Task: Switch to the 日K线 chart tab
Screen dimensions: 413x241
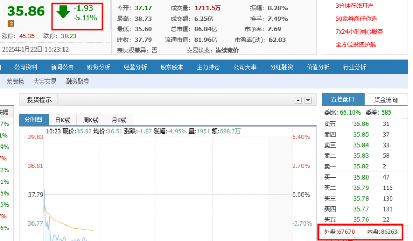Action: [62, 120]
